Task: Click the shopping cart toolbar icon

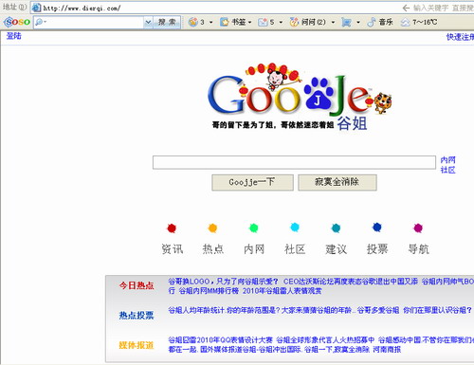Action: click(346, 22)
